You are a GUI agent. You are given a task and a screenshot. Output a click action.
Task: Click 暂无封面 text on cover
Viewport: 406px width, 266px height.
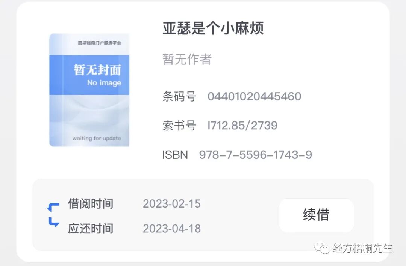point(97,70)
